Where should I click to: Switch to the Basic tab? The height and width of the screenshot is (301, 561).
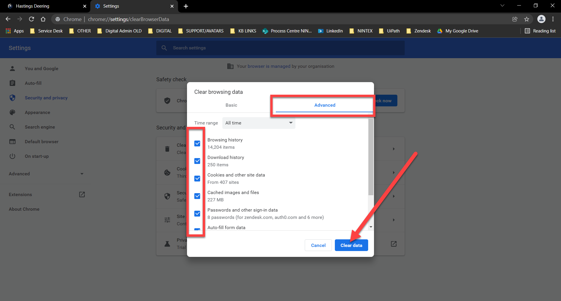click(x=231, y=105)
